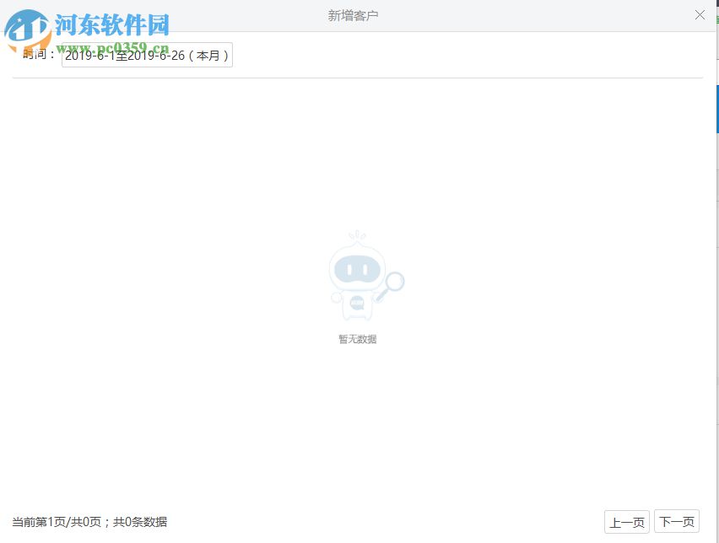Click the 暂无数据 no-data message text
The height and width of the screenshot is (543, 719).
coord(356,339)
